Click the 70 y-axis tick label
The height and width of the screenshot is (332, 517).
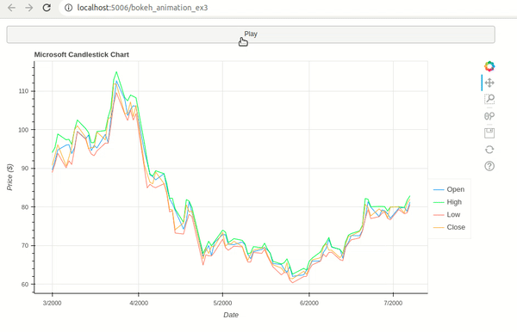pos(25,246)
